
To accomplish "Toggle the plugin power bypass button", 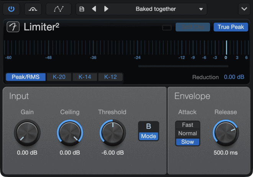I will click(x=11, y=9).
